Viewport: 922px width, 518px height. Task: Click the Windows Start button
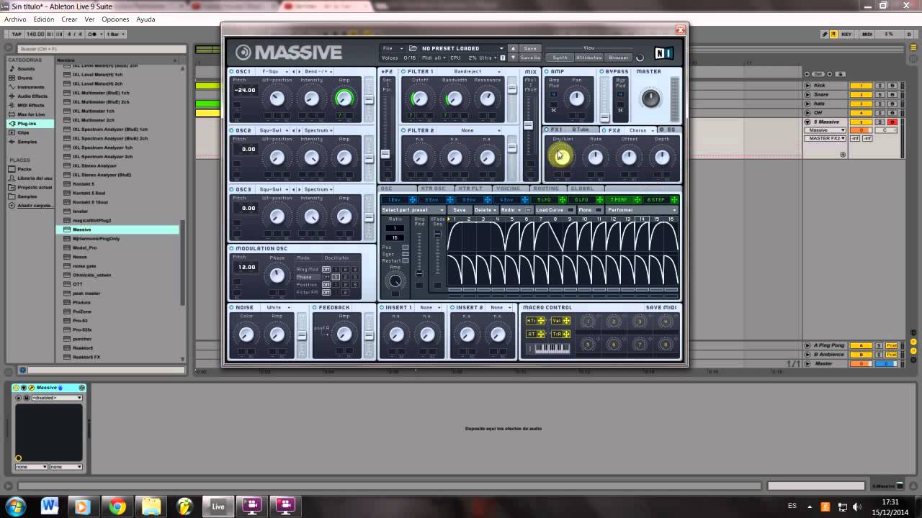[15, 506]
